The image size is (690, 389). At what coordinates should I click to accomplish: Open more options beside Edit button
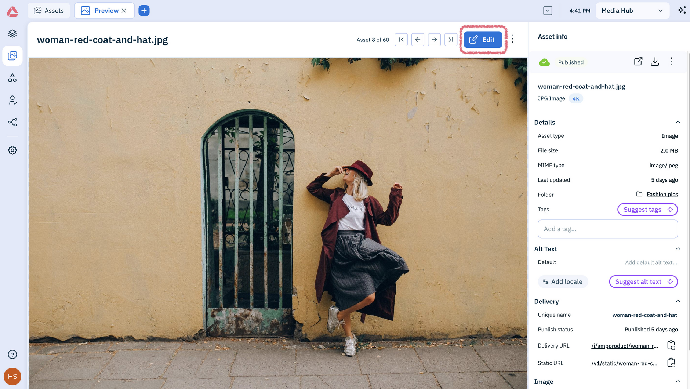point(513,39)
